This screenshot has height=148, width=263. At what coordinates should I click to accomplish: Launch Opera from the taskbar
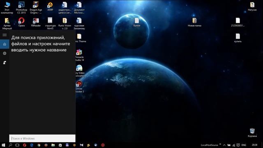[25, 145]
